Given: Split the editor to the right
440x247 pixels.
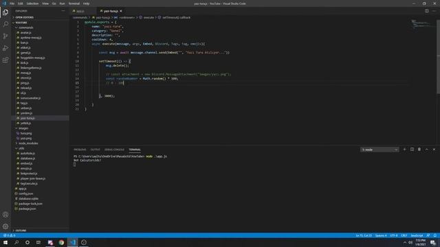Looking at the screenshot, I should (426, 11).
